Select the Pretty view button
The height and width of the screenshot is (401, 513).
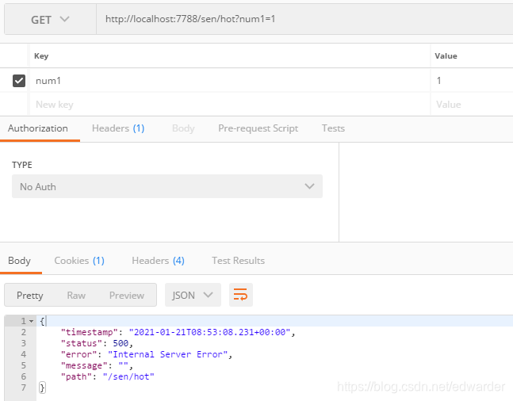[x=30, y=296]
